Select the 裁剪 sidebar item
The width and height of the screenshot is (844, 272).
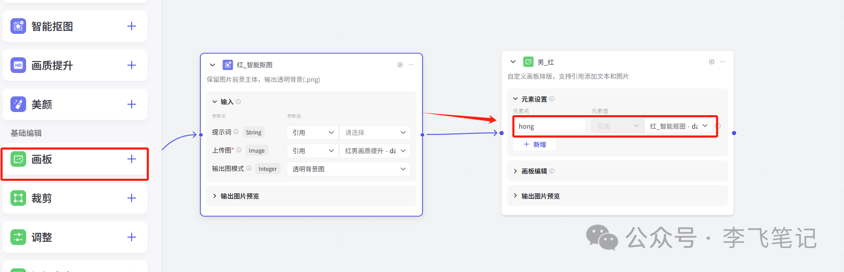(75, 198)
